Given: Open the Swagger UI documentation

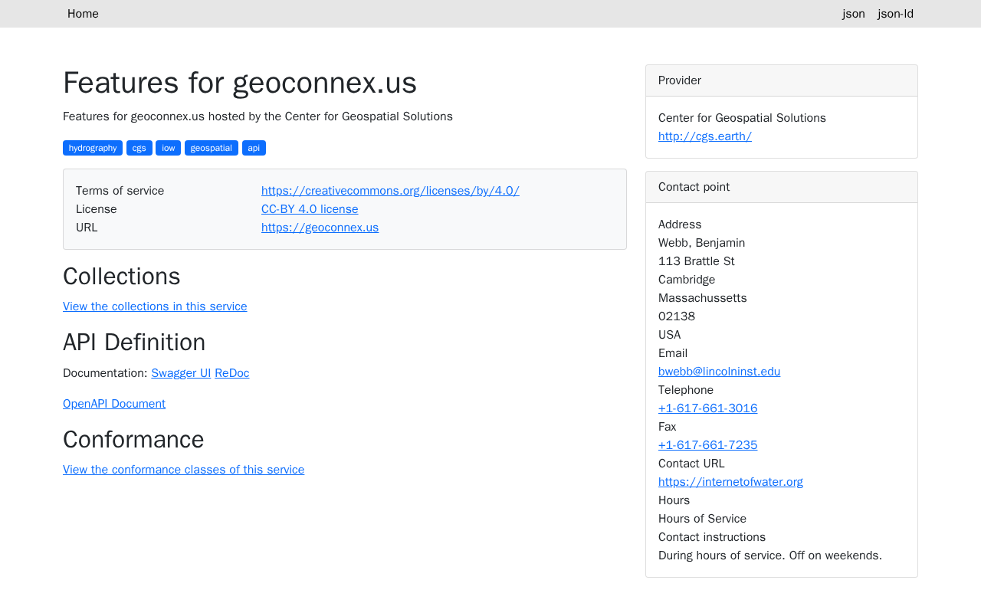Looking at the screenshot, I should point(181,373).
